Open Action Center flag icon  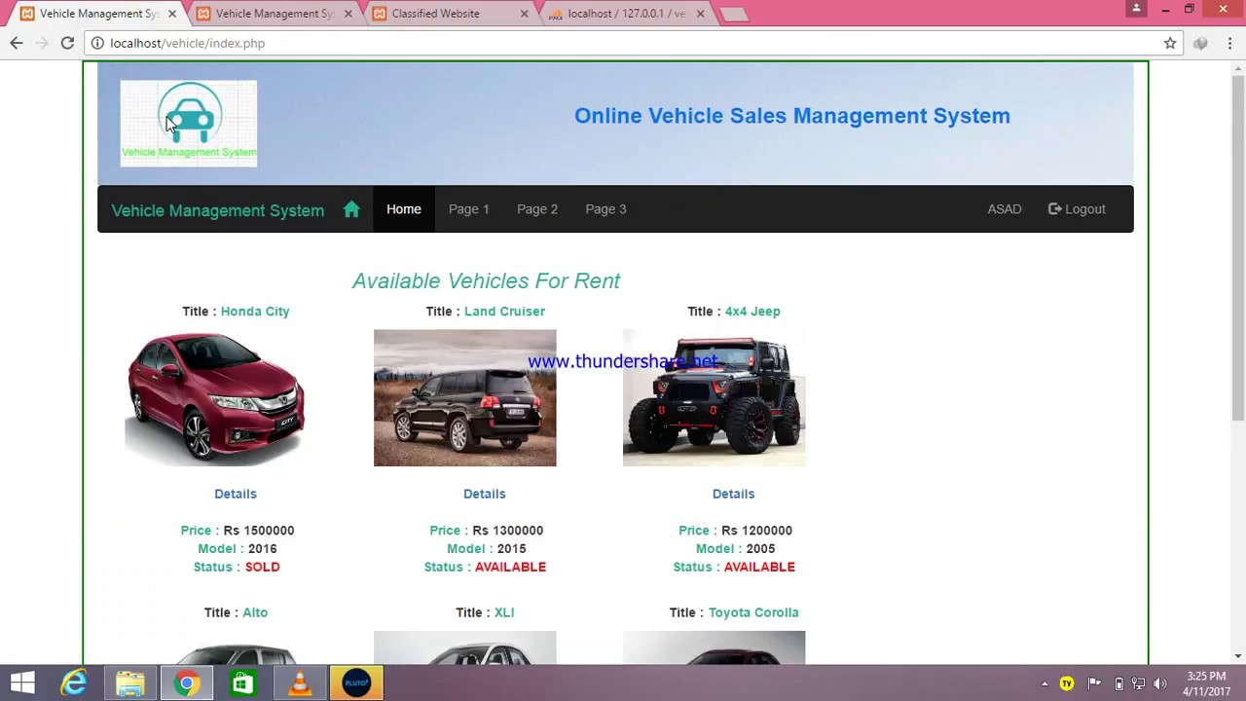pyautogui.click(x=1094, y=683)
